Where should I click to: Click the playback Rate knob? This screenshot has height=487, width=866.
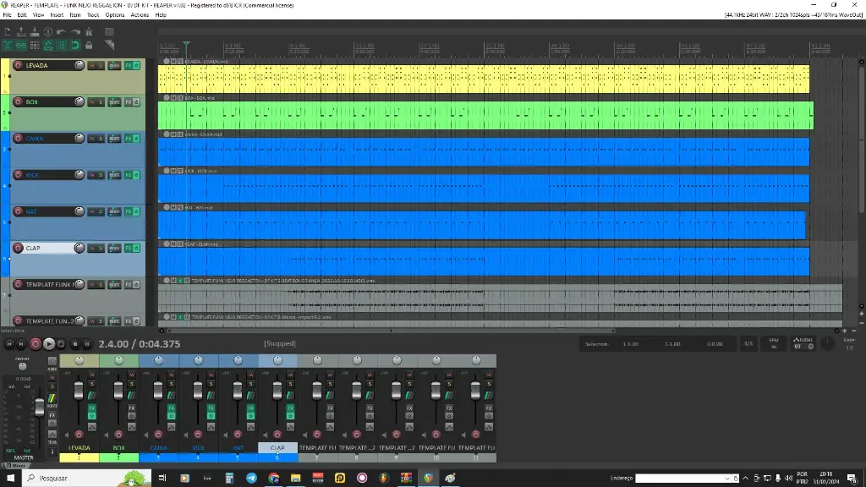(x=827, y=343)
